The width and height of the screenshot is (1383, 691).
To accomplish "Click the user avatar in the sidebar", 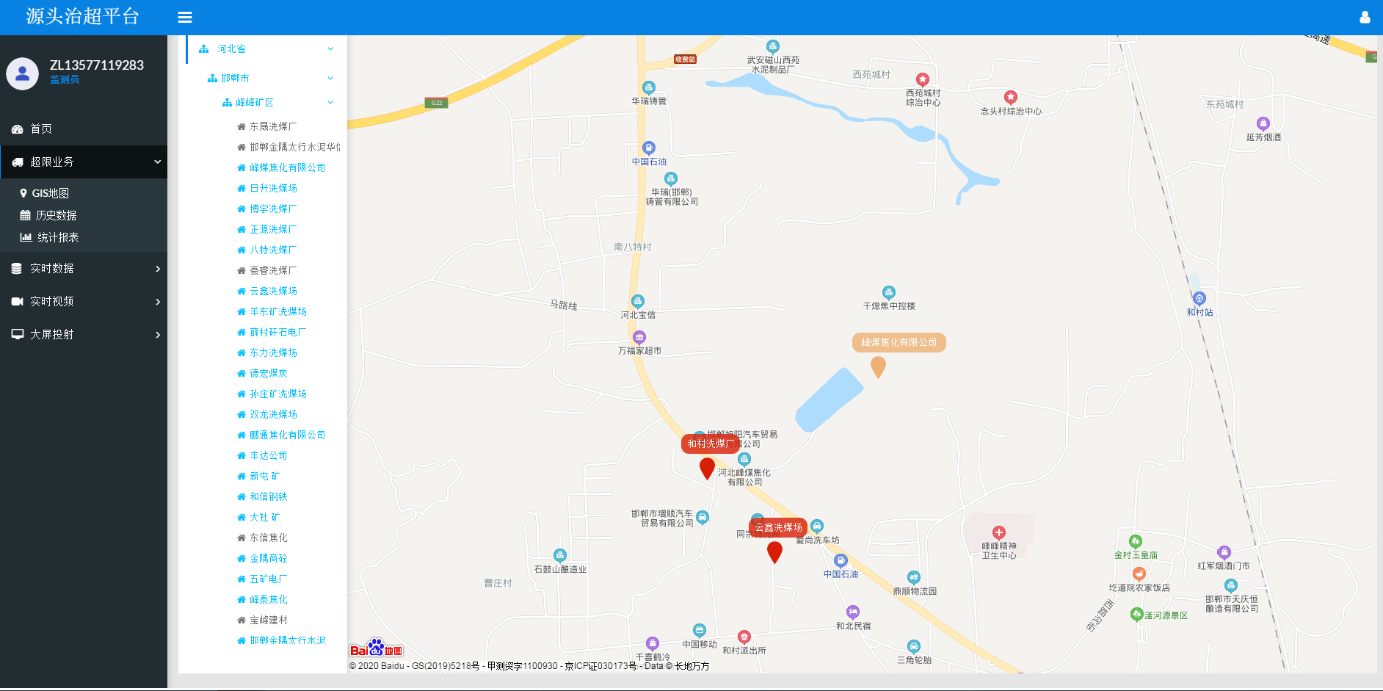I will [23, 73].
